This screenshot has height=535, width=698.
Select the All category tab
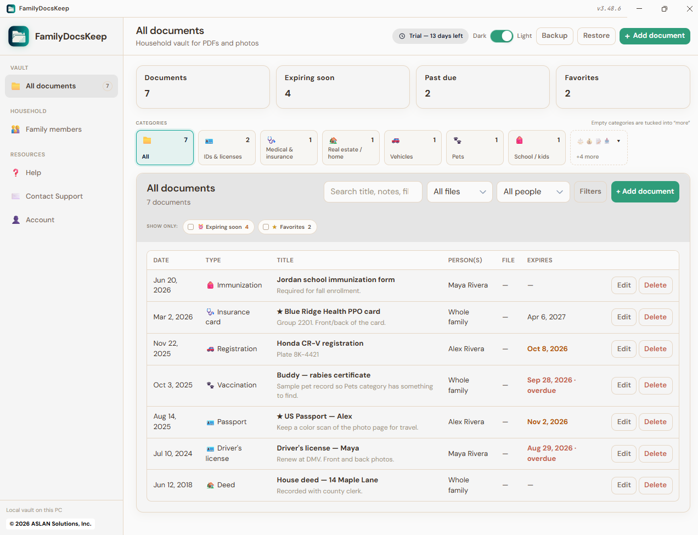(165, 148)
